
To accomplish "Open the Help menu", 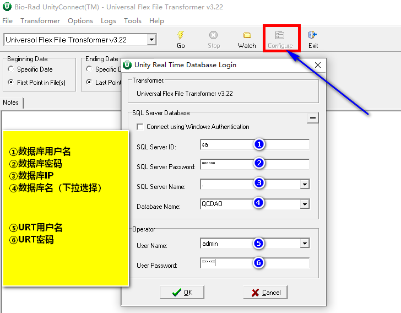I will 156,21.
